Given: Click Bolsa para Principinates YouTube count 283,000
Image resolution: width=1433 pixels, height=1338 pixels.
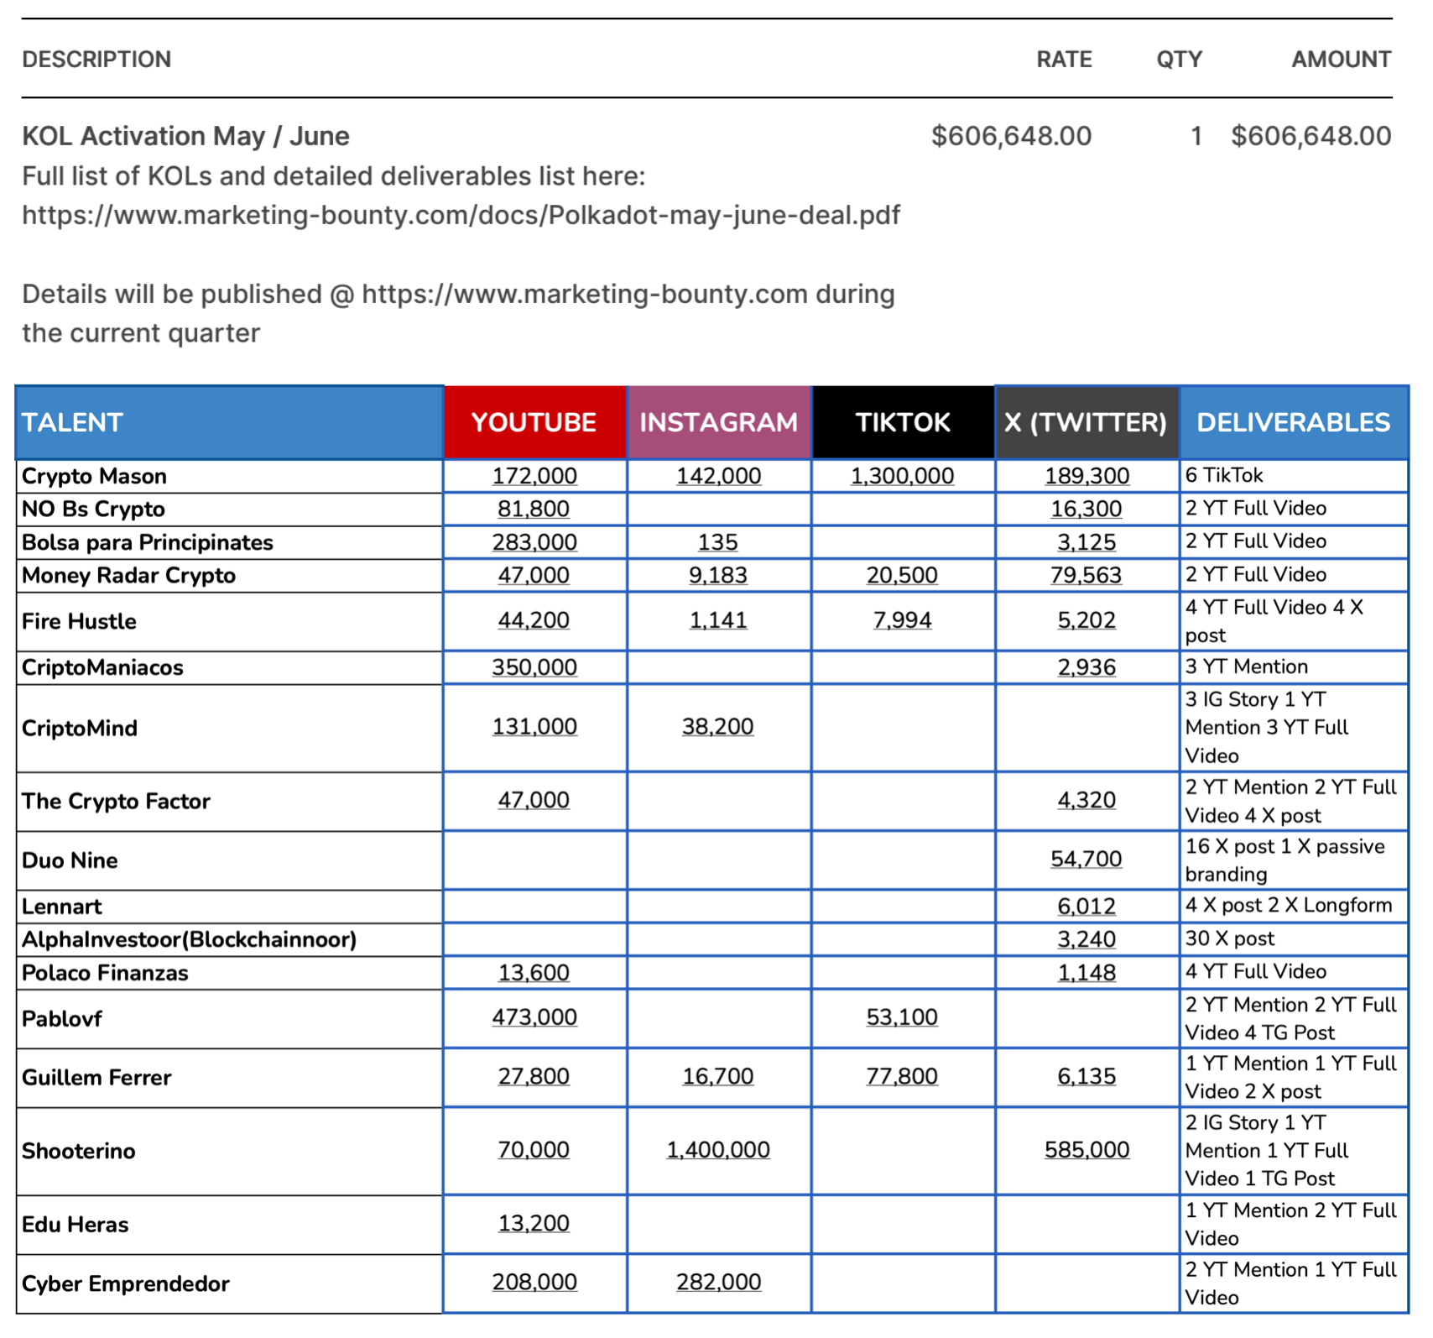Looking at the screenshot, I should 534,542.
